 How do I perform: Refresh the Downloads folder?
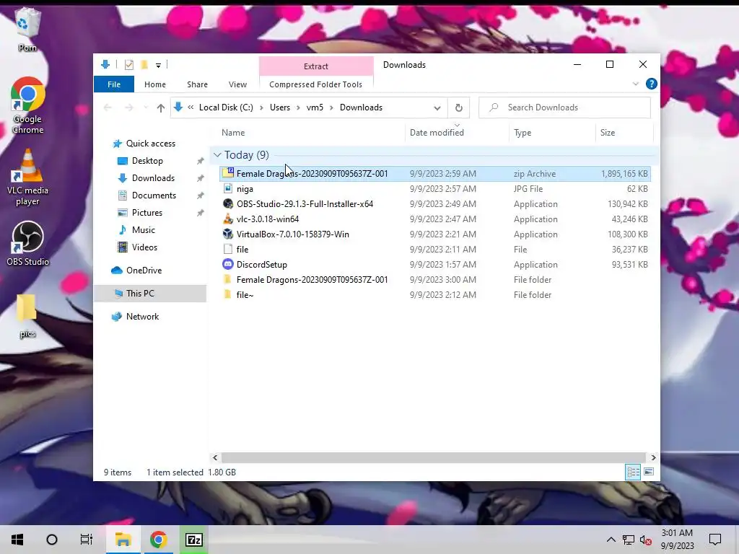[458, 108]
